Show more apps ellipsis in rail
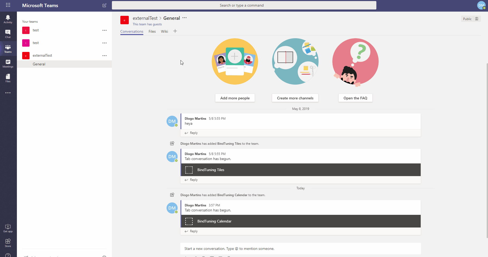Image resolution: width=488 pixels, height=257 pixels. pos(8,93)
